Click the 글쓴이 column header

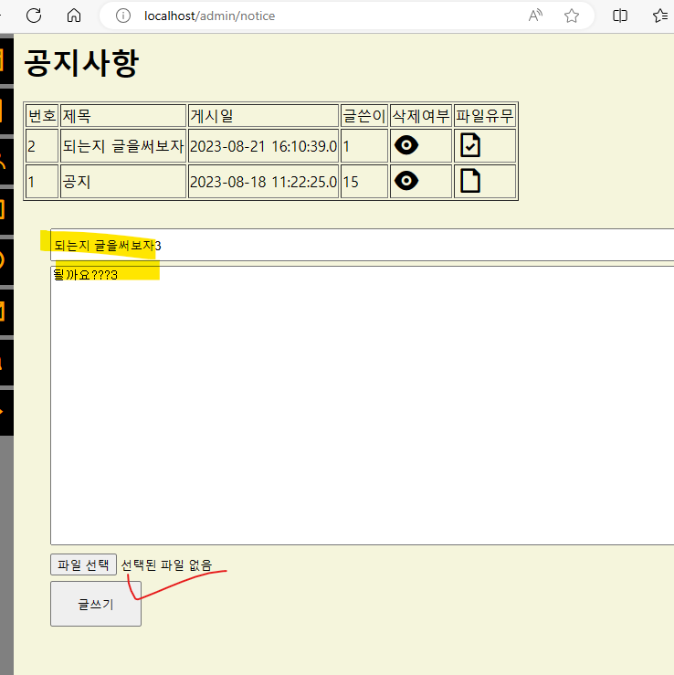(364, 115)
